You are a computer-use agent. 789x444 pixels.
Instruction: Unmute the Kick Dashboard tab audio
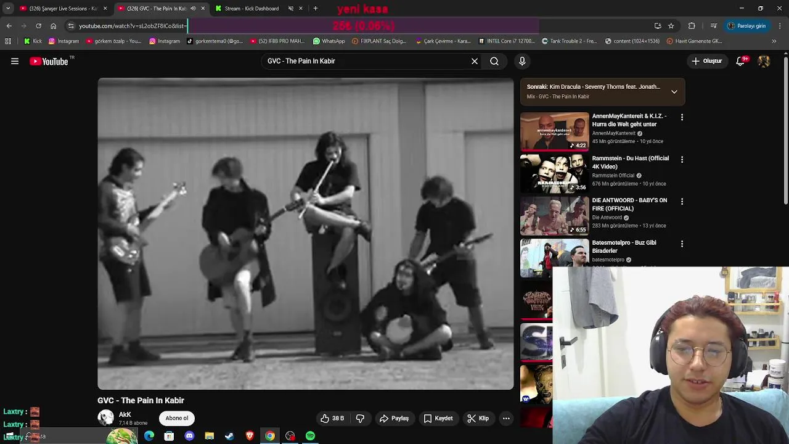point(291,9)
